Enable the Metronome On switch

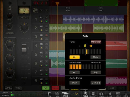pos(74,72)
